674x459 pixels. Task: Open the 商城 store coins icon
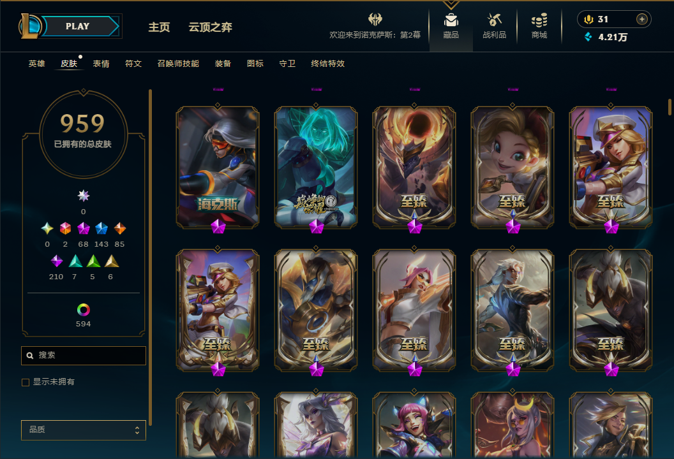pyautogui.click(x=539, y=20)
